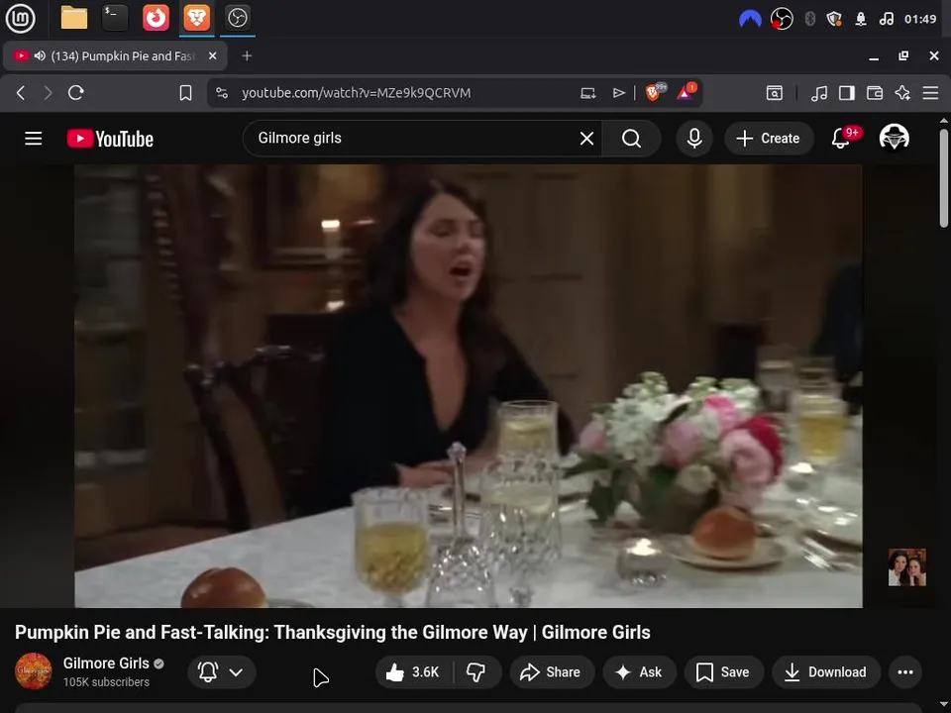Open Leo AI star icon in toolbar

point(902,93)
